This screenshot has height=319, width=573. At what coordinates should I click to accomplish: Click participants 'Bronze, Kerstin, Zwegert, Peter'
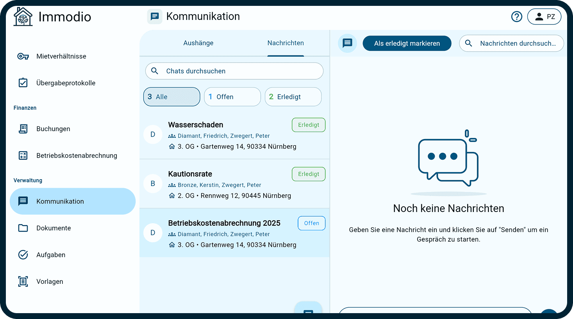tap(220, 185)
